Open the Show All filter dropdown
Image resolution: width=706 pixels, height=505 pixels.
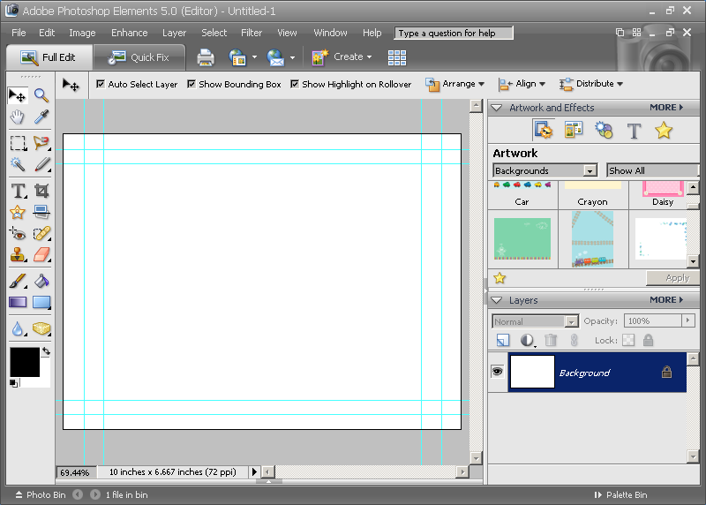[652, 170]
